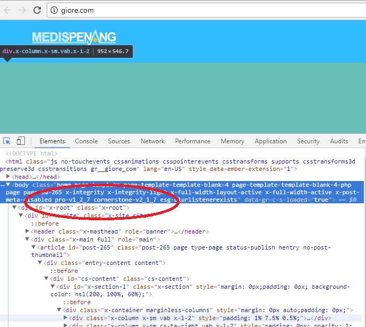Image resolution: width=366 pixels, height=327 pixels.
Task: Click the role="main" attribute text
Action: tap(137, 239)
